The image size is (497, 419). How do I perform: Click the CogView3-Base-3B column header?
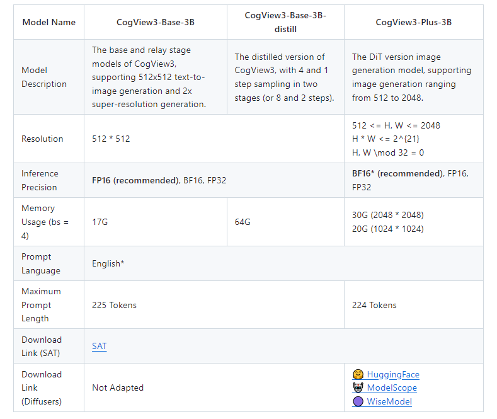coord(156,22)
